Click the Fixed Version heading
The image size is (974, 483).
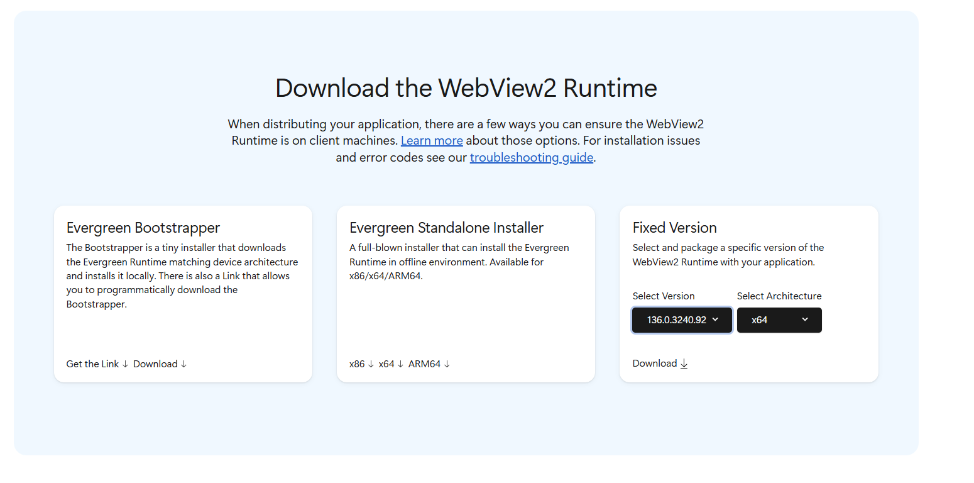coord(675,228)
